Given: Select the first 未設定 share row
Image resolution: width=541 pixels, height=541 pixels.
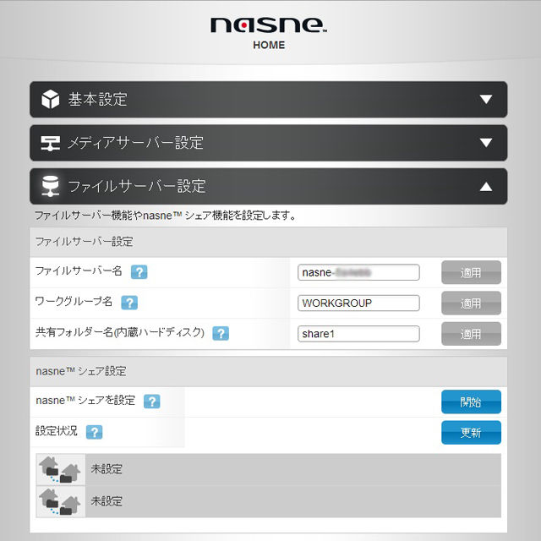Looking at the screenshot, I should (x=269, y=469).
